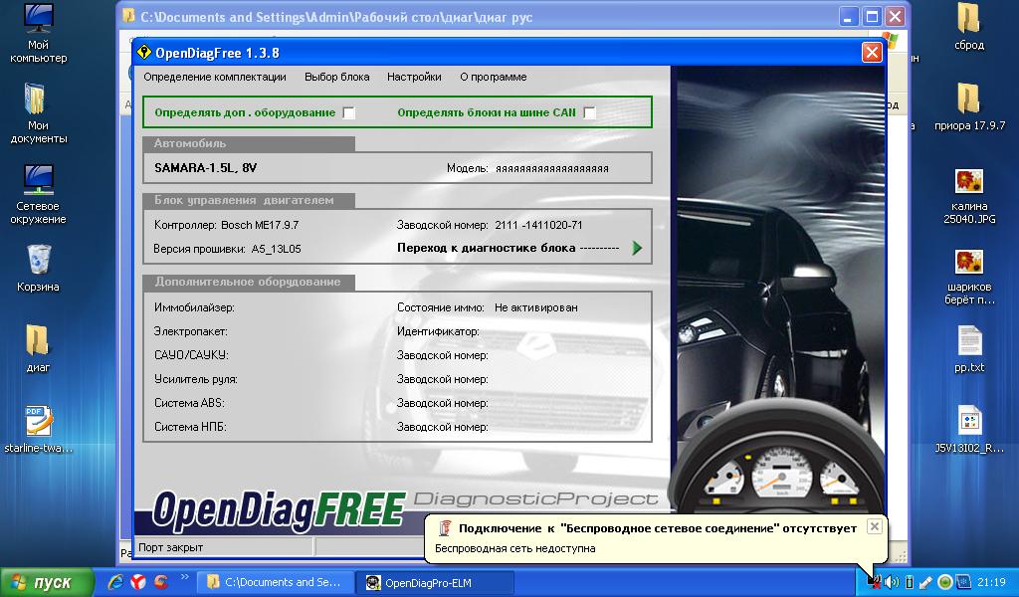This screenshot has height=597, width=1019.
Task: Click the green arrow to diagnose the block
Action: click(x=637, y=248)
